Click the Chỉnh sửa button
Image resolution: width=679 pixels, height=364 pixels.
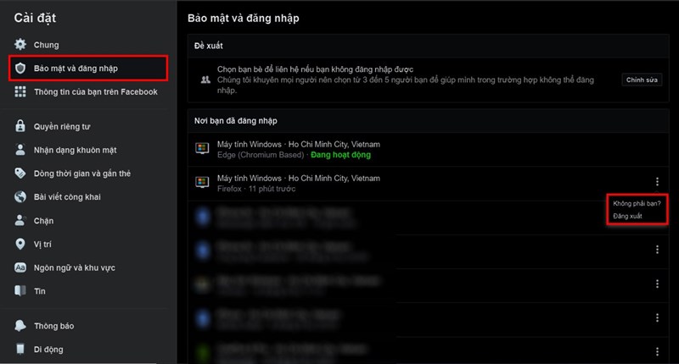pos(642,80)
